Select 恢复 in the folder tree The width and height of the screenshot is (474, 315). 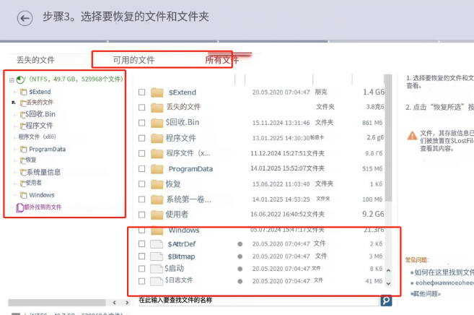pos(31,160)
